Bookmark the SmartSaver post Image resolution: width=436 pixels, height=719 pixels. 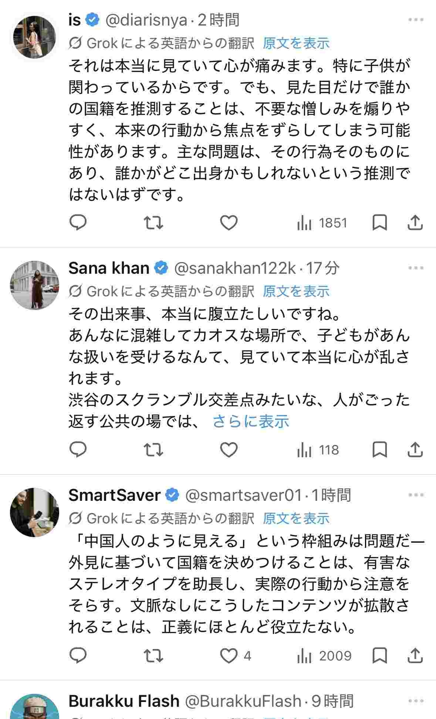379,656
